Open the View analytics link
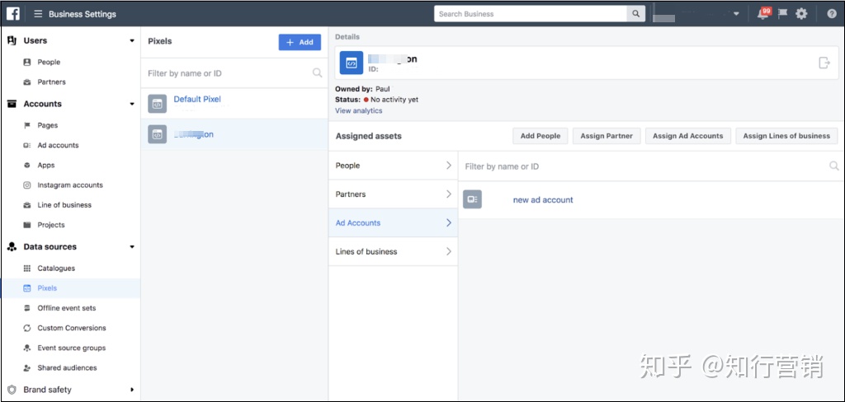This screenshot has width=845, height=402. (359, 110)
